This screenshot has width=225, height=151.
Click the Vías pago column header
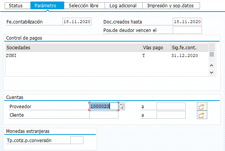(157, 47)
